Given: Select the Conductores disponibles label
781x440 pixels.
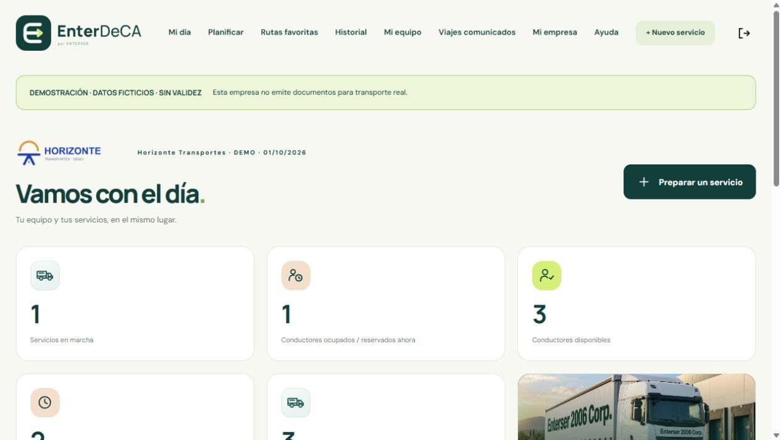Looking at the screenshot, I should [x=571, y=340].
